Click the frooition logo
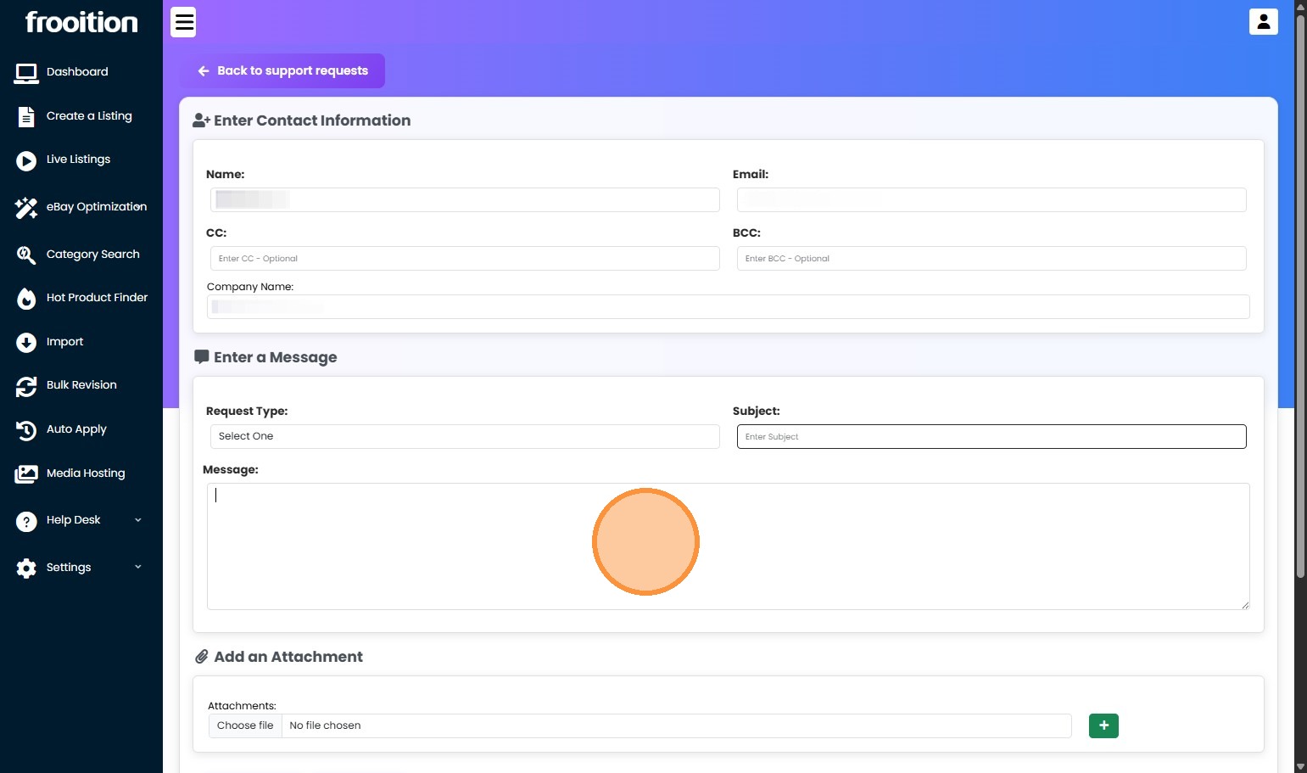Image resolution: width=1307 pixels, height=773 pixels. (81, 22)
